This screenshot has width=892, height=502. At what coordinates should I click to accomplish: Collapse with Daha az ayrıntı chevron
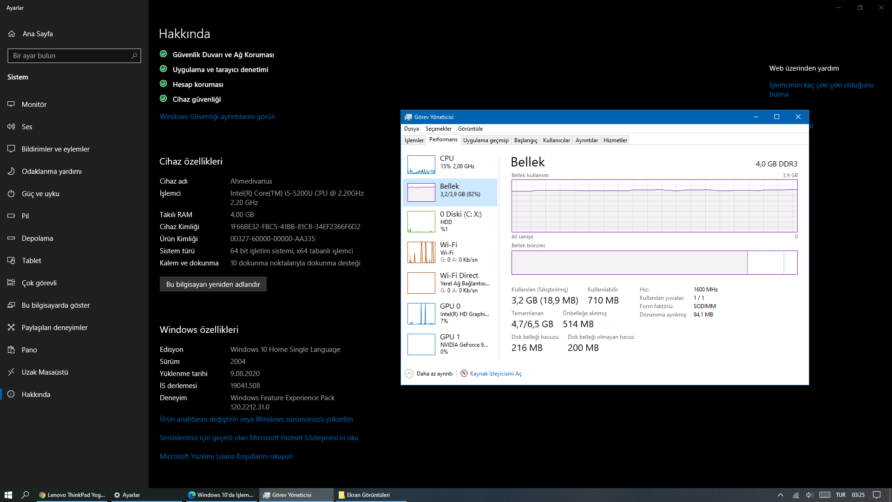pos(409,373)
